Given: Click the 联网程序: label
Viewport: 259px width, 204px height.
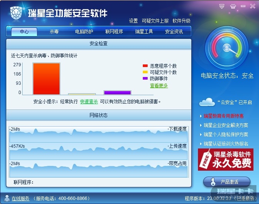Looking at the screenshot, I should [23, 182].
